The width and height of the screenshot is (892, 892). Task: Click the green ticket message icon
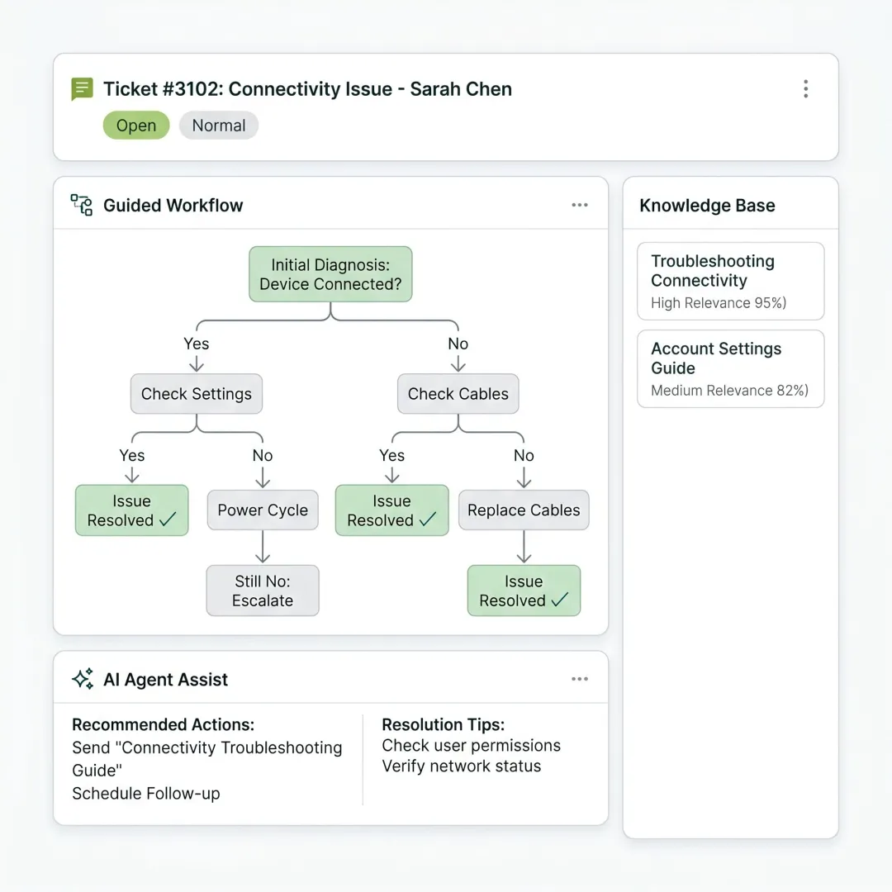[x=82, y=88]
